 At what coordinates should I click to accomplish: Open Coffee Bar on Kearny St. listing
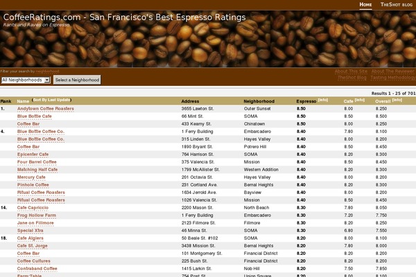[28, 124]
